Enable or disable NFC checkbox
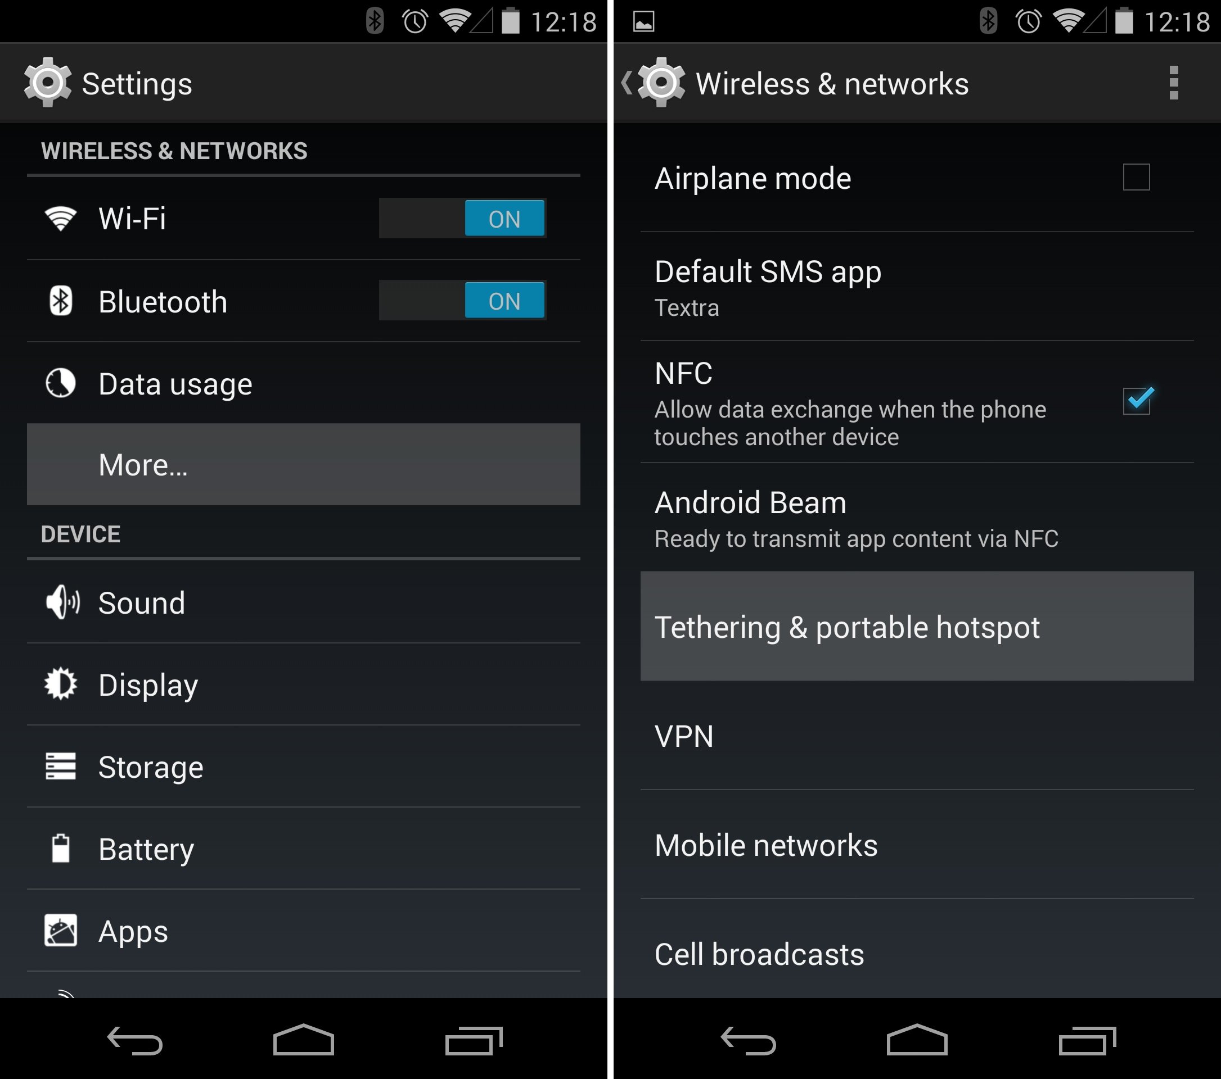This screenshot has width=1221, height=1079. pyautogui.click(x=1138, y=400)
